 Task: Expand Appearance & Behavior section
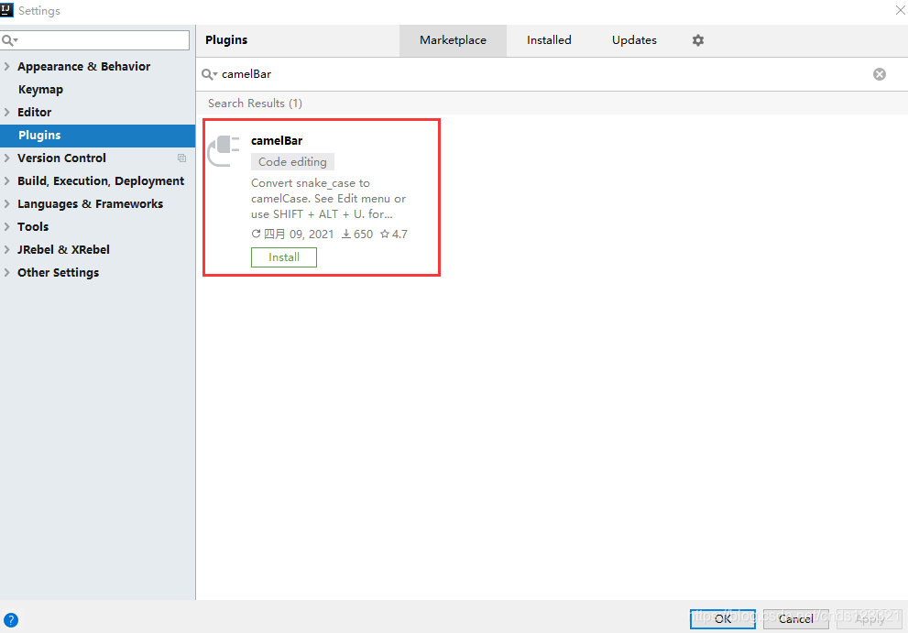click(7, 67)
